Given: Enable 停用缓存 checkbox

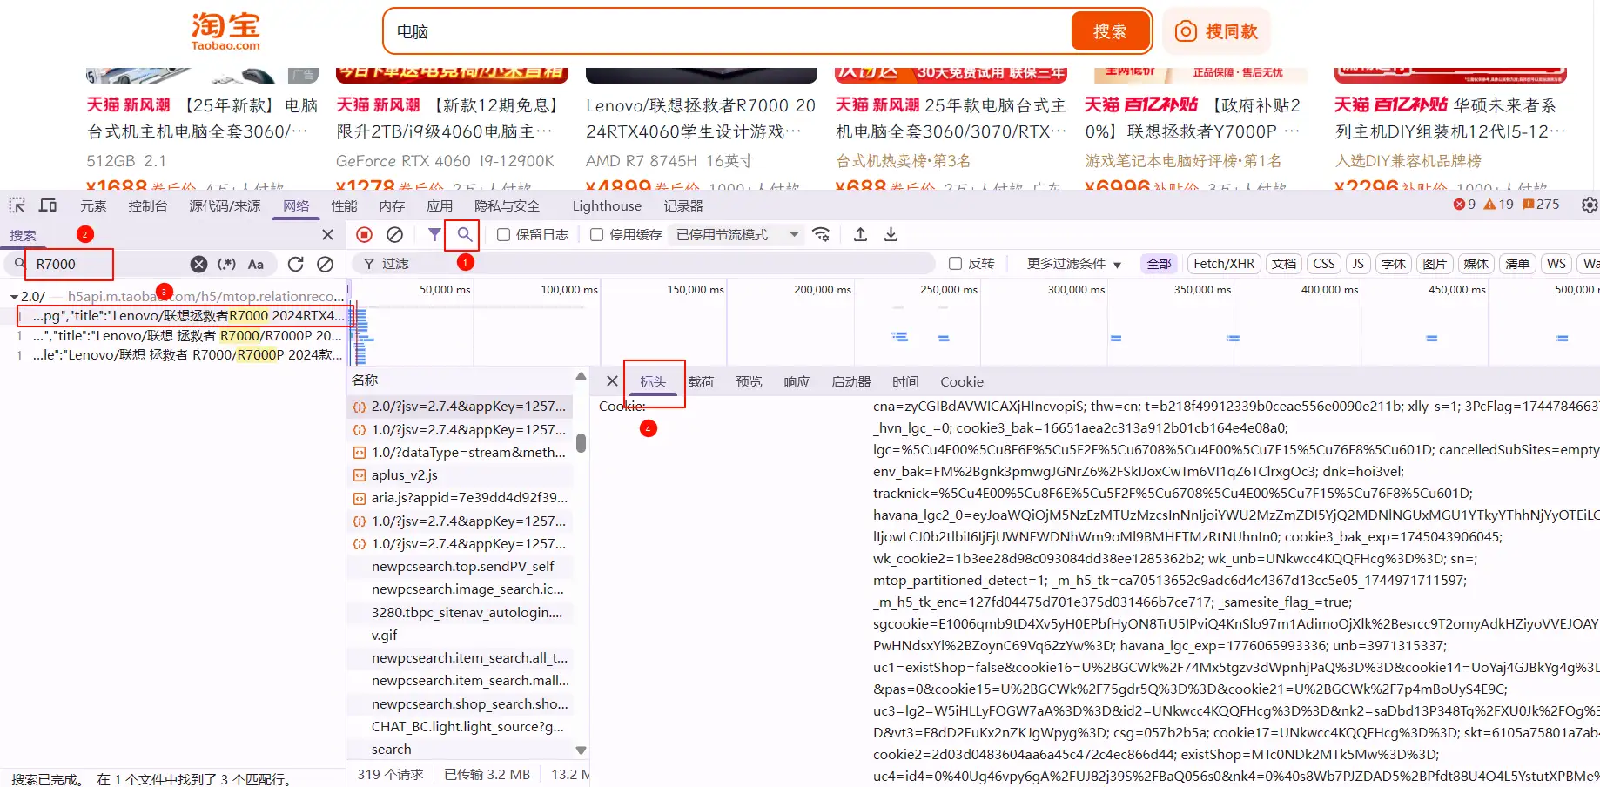Looking at the screenshot, I should coord(596,235).
